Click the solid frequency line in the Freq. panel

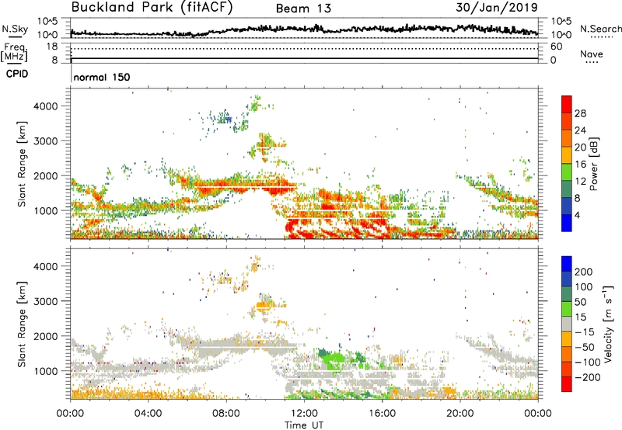click(x=304, y=58)
